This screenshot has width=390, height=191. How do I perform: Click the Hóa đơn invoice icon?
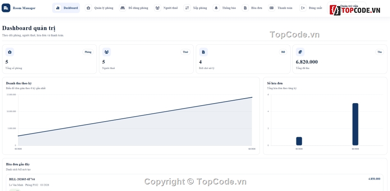[x=245, y=8]
